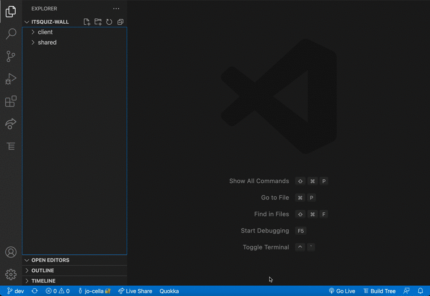Open the Extensions view
This screenshot has height=296, width=430.
pyautogui.click(x=11, y=101)
